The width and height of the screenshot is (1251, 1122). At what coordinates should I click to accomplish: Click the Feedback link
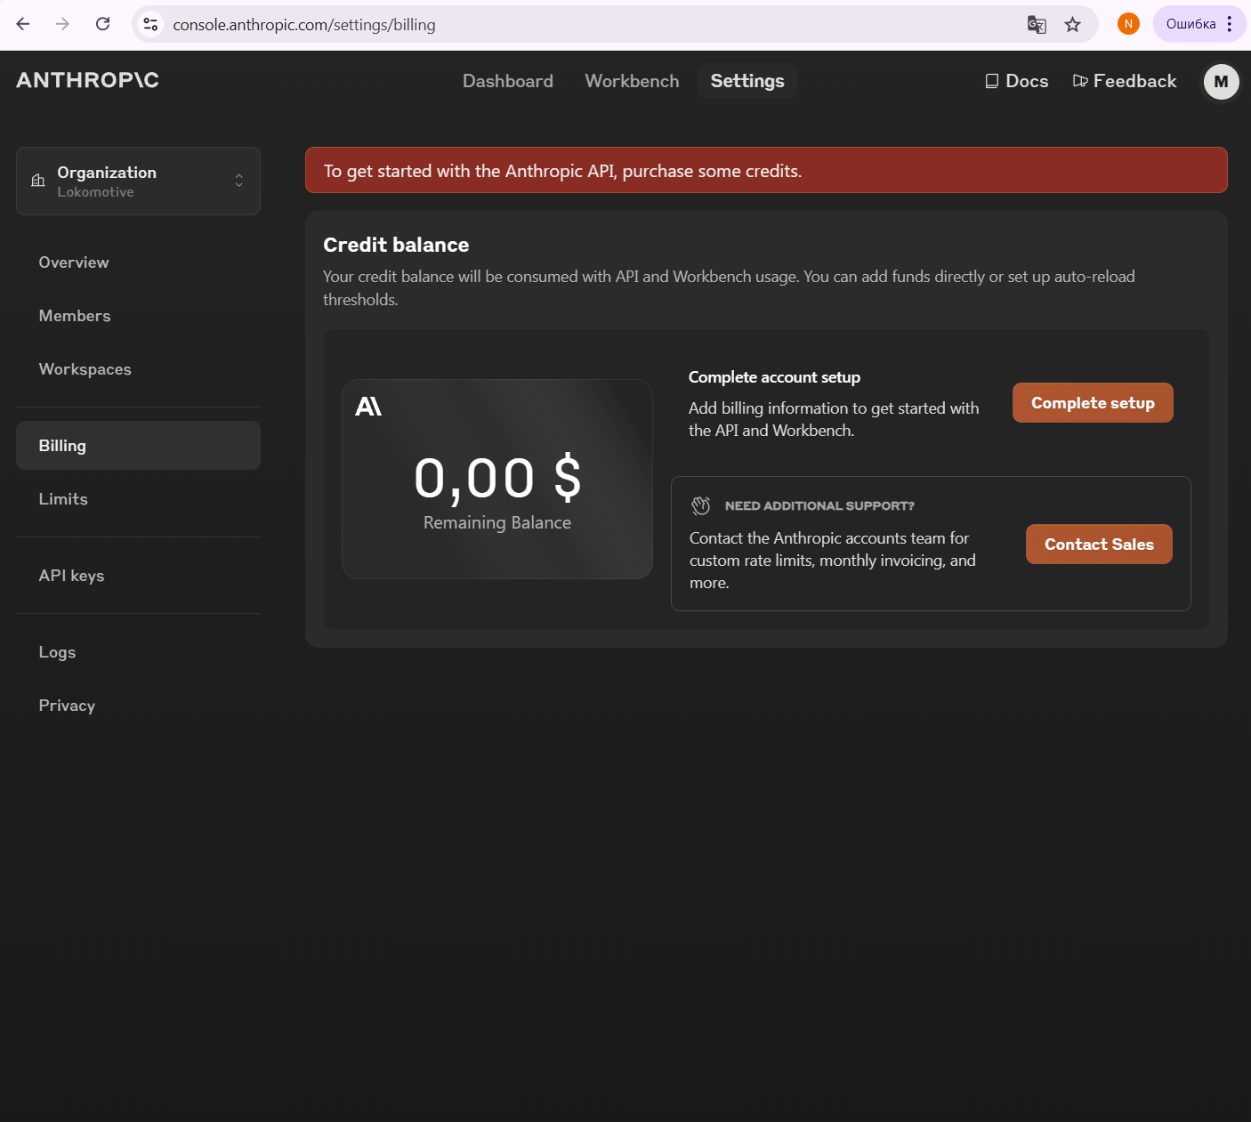[1125, 81]
